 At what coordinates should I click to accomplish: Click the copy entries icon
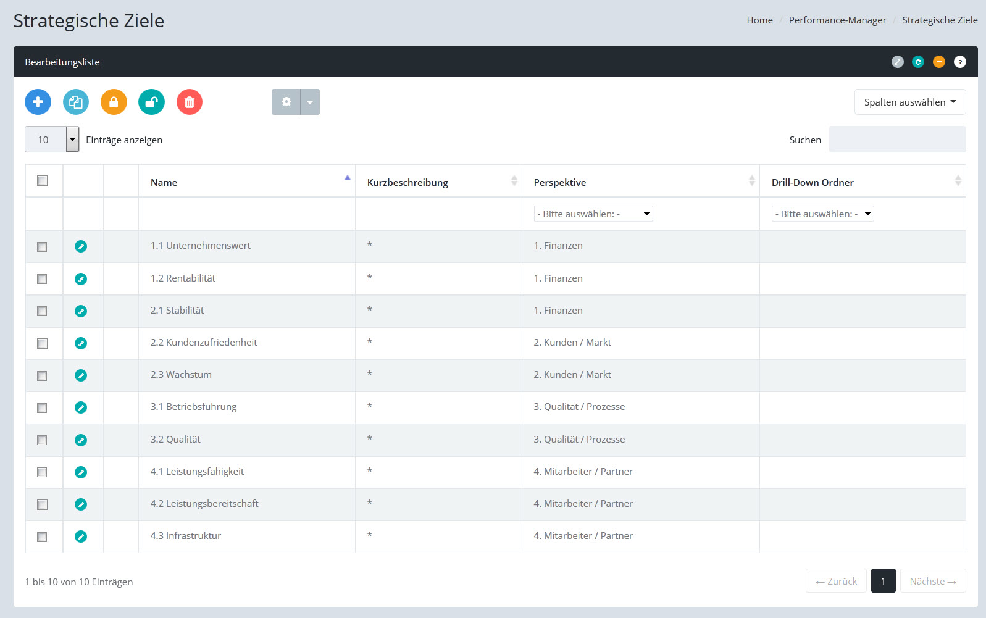coord(76,102)
